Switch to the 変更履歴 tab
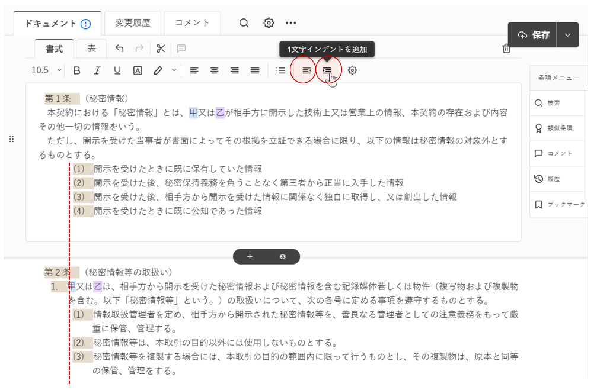 pyautogui.click(x=133, y=23)
